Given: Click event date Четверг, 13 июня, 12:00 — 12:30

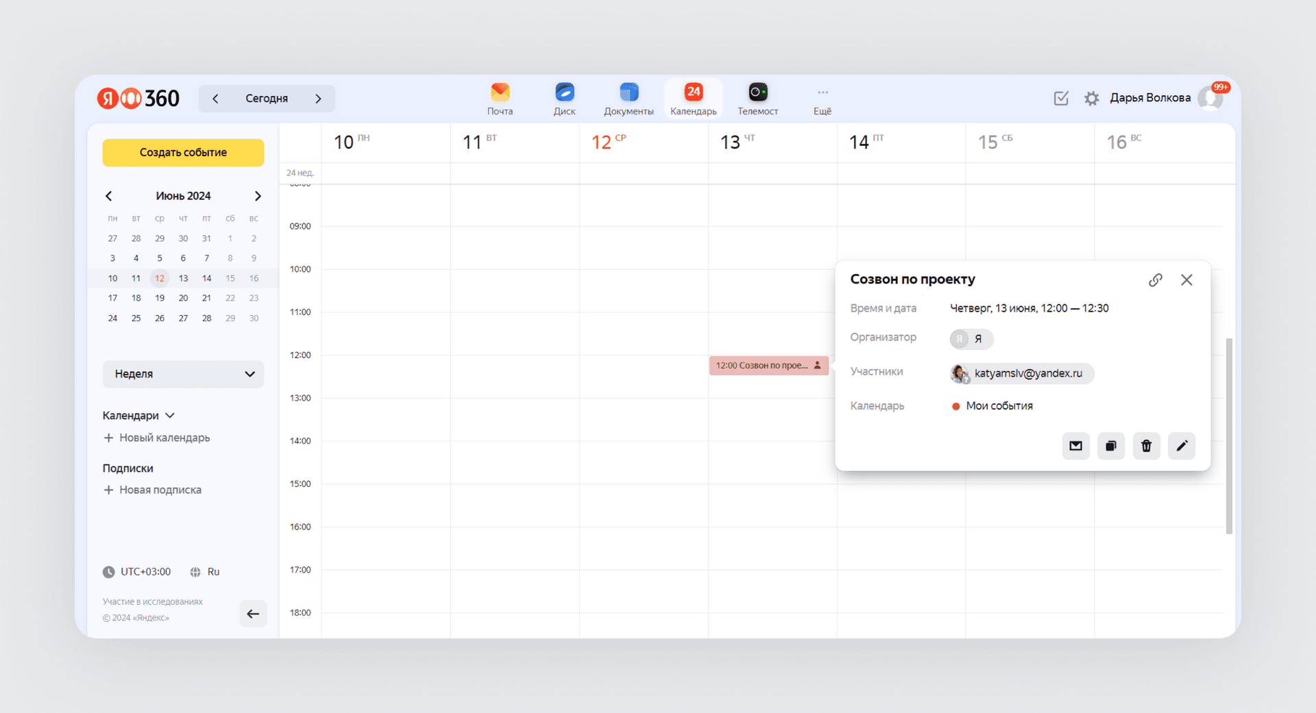Looking at the screenshot, I should point(1029,308).
